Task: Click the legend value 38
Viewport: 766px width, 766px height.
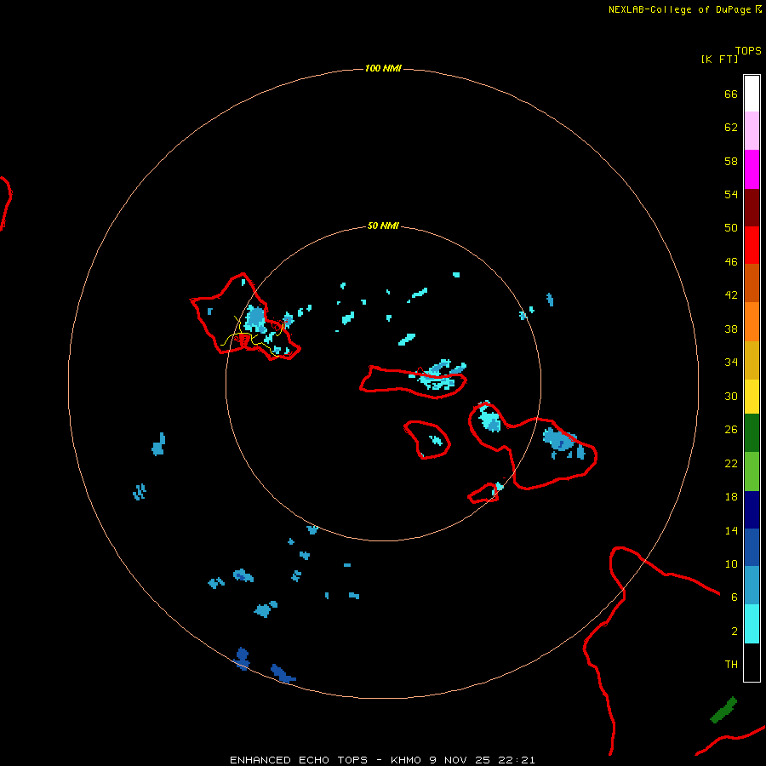Action: (x=731, y=329)
